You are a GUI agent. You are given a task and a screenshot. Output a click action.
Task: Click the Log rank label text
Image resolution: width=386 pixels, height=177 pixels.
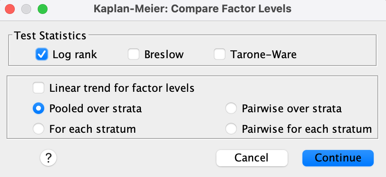[x=75, y=54]
